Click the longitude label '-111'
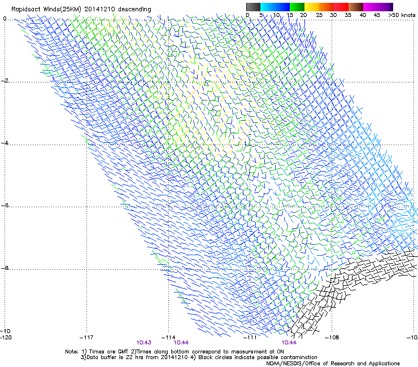The image size is (418, 367). pyautogui.click(x=250, y=338)
